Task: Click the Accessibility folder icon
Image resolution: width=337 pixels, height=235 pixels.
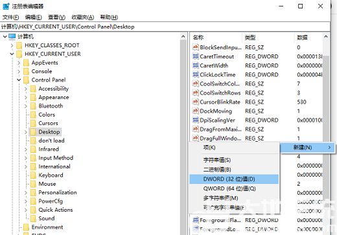Action: (33, 89)
